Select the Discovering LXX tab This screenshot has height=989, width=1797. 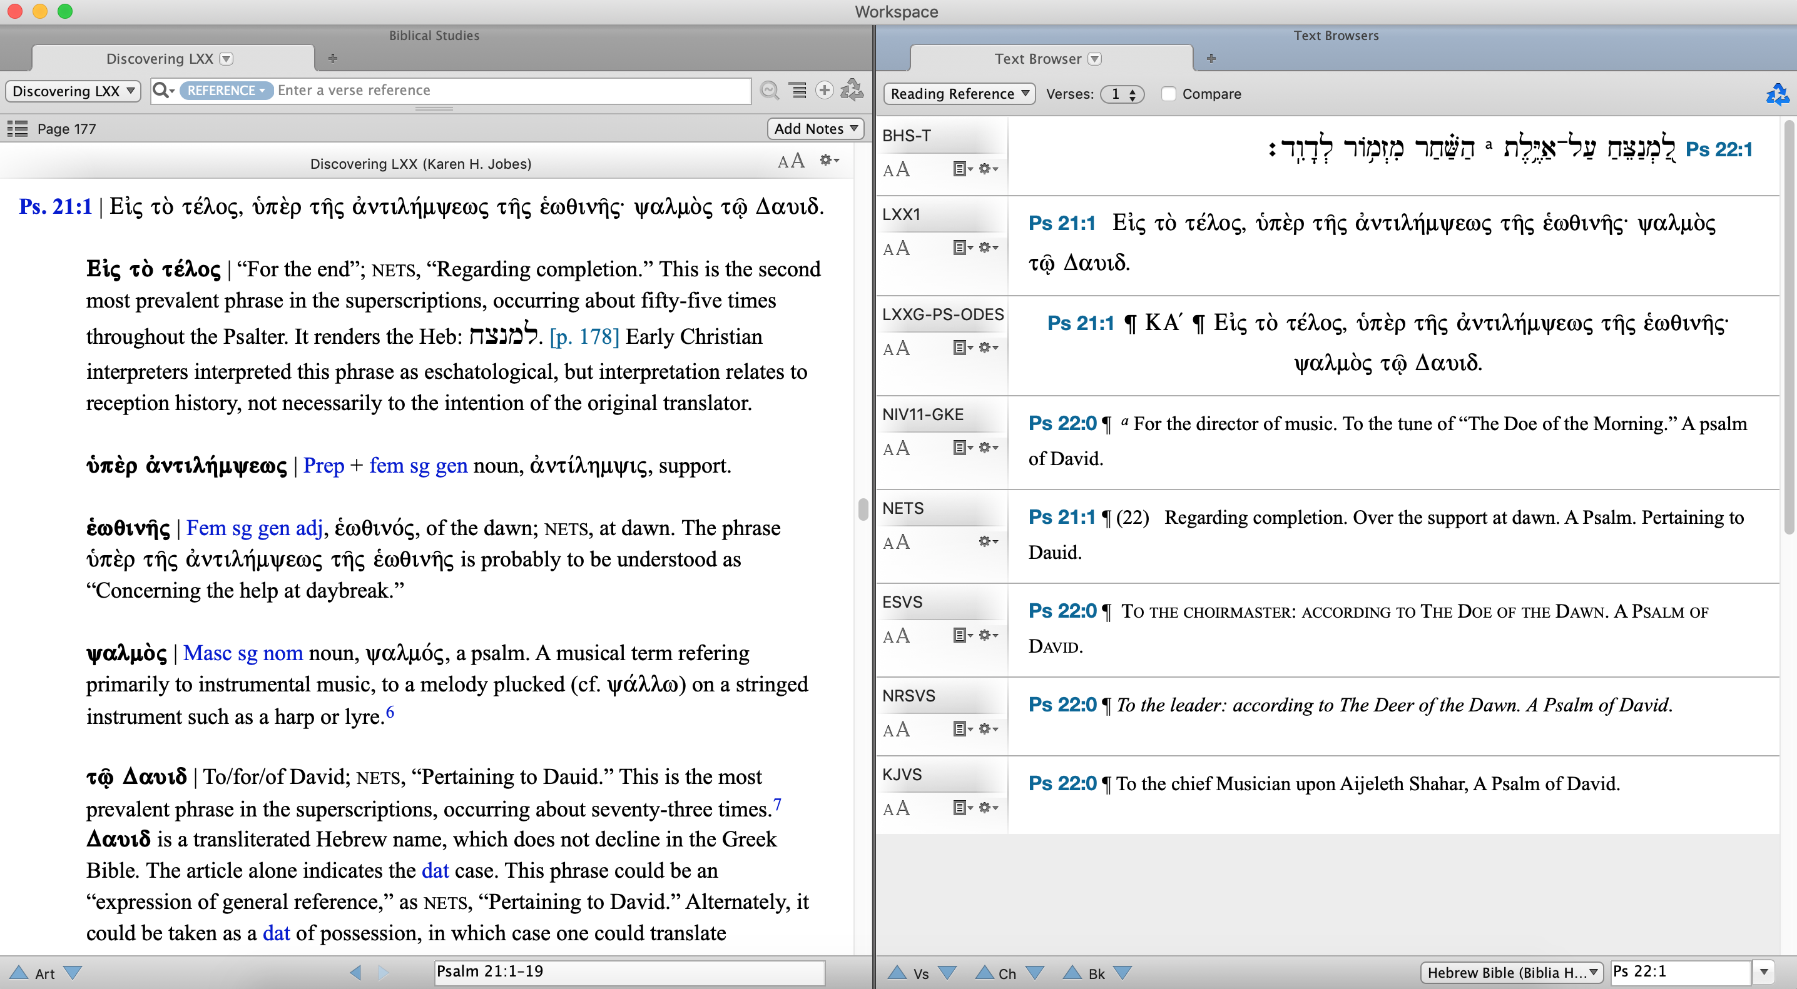pyautogui.click(x=160, y=59)
